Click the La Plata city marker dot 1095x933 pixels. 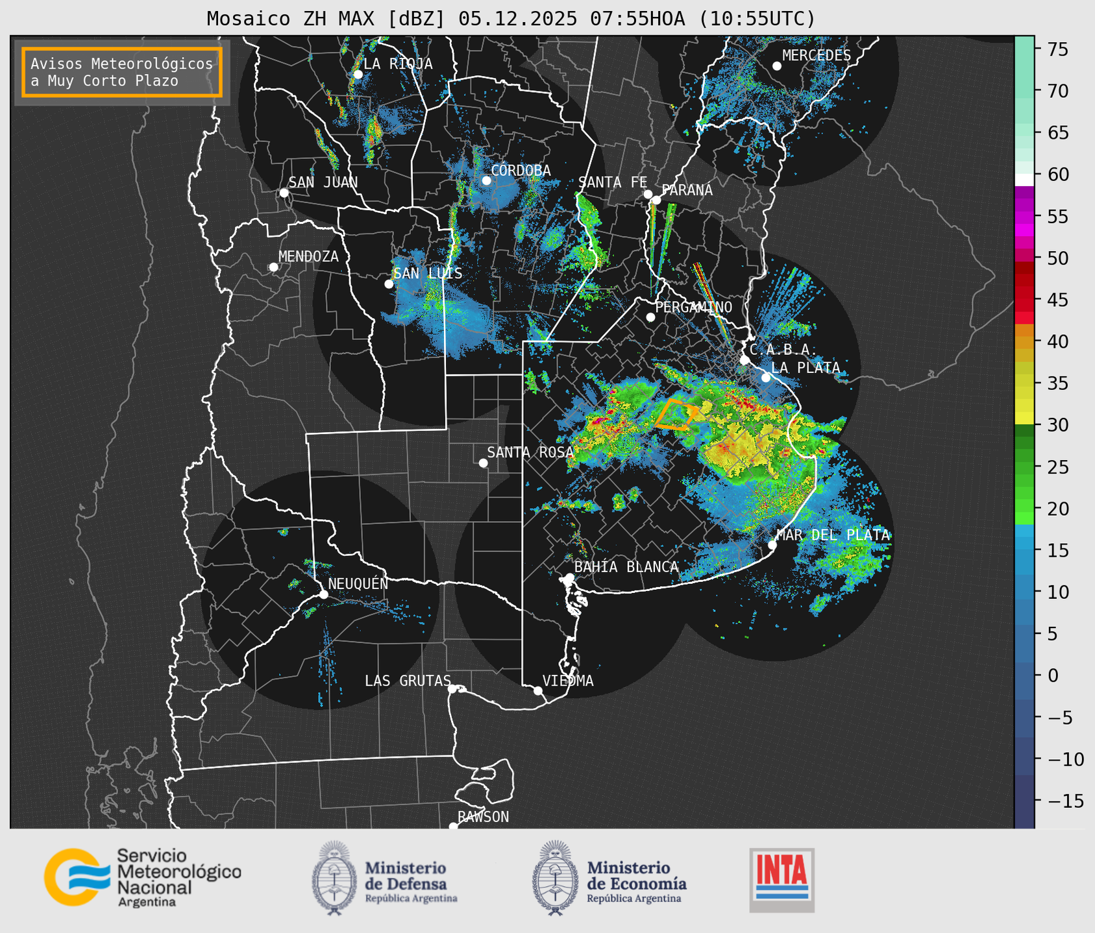coord(766,378)
